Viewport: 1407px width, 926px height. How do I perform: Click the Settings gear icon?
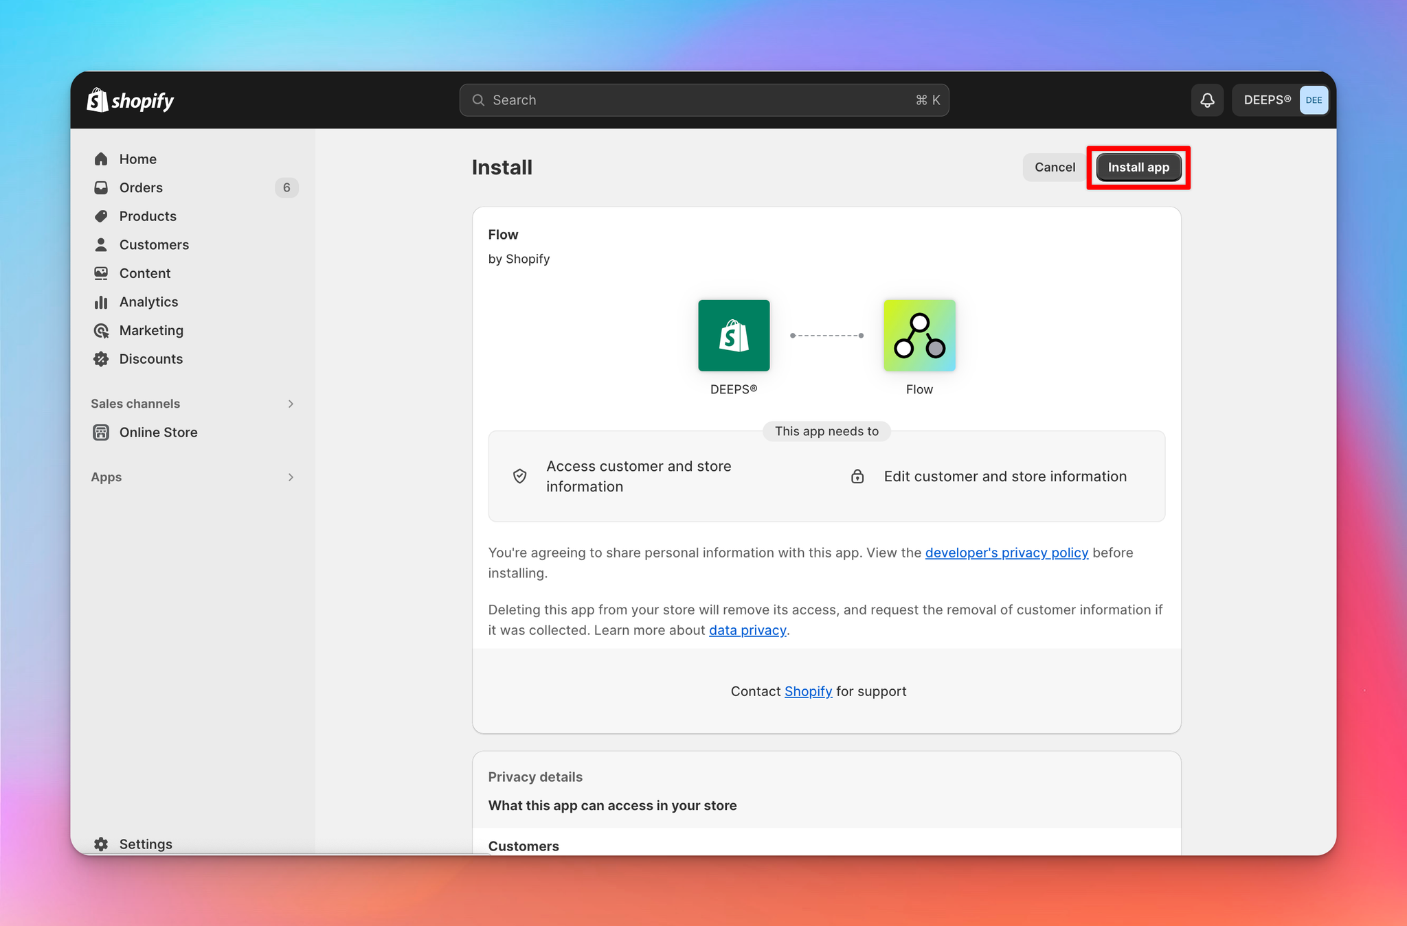click(x=101, y=844)
